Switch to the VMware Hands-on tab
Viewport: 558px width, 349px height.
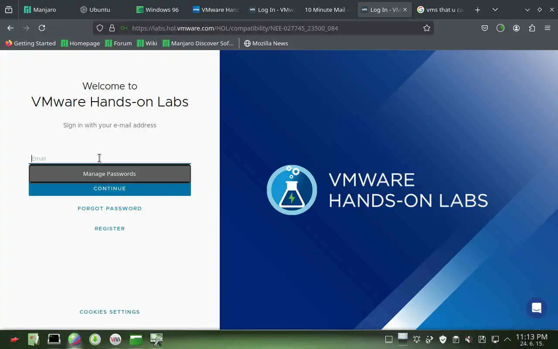[216, 10]
